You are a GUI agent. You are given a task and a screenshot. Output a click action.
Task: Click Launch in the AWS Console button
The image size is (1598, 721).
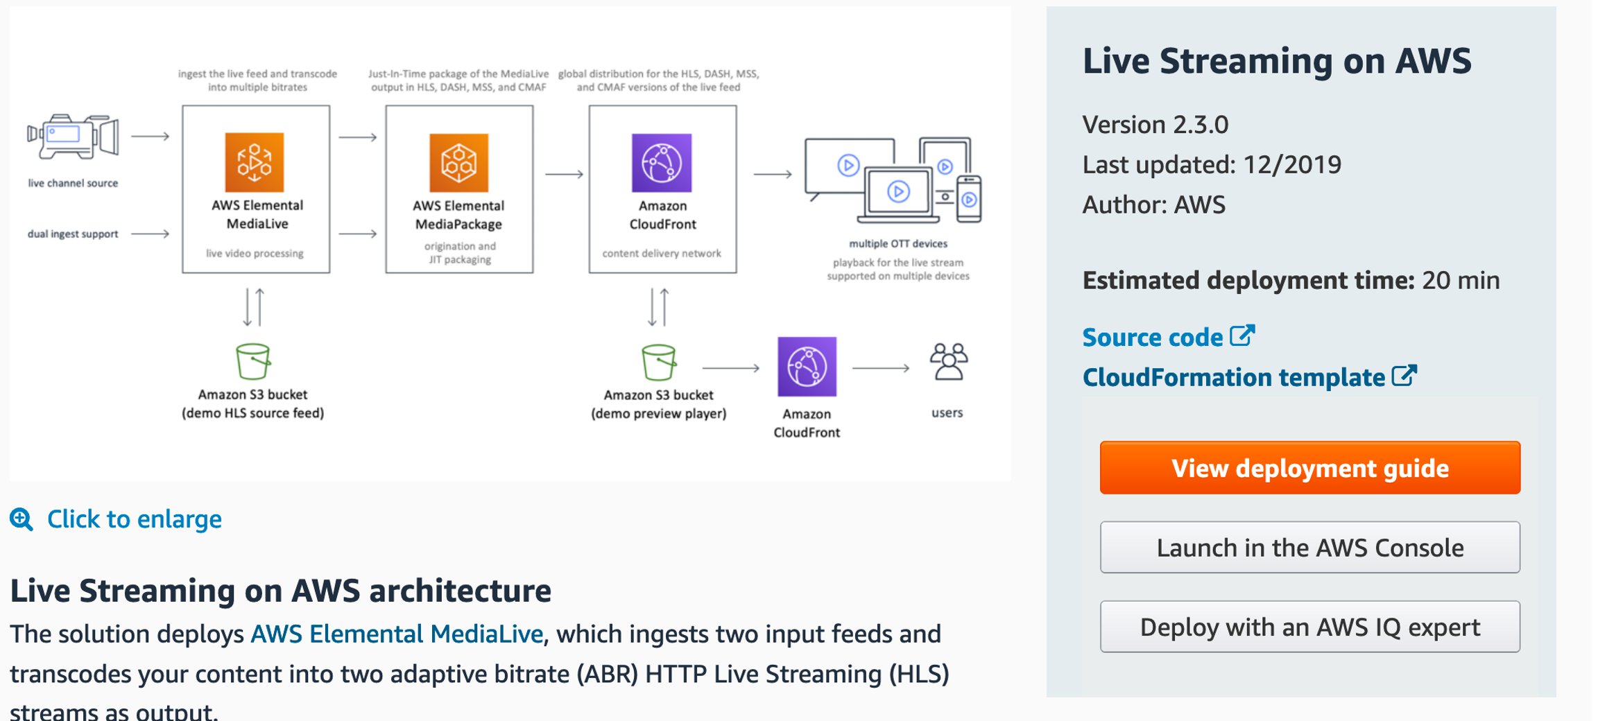tap(1309, 548)
